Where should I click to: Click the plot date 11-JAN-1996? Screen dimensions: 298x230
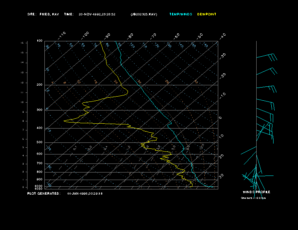click(78, 194)
